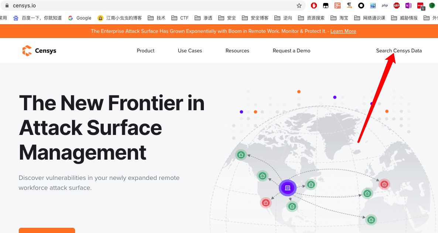The image size is (438, 233).
Task: Click the orange button at page bottom
Action: click(47, 230)
